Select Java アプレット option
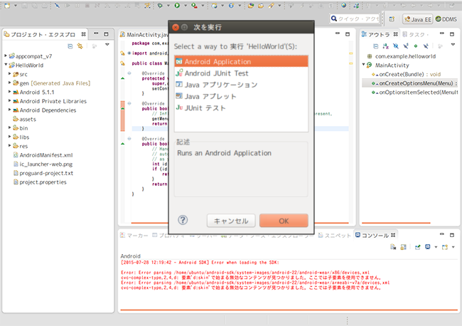The width and height of the screenshot is (462, 326). pyautogui.click(x=242, y=96)
